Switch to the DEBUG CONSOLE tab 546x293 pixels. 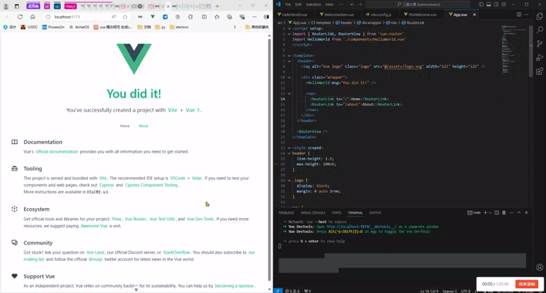(312, 213)
